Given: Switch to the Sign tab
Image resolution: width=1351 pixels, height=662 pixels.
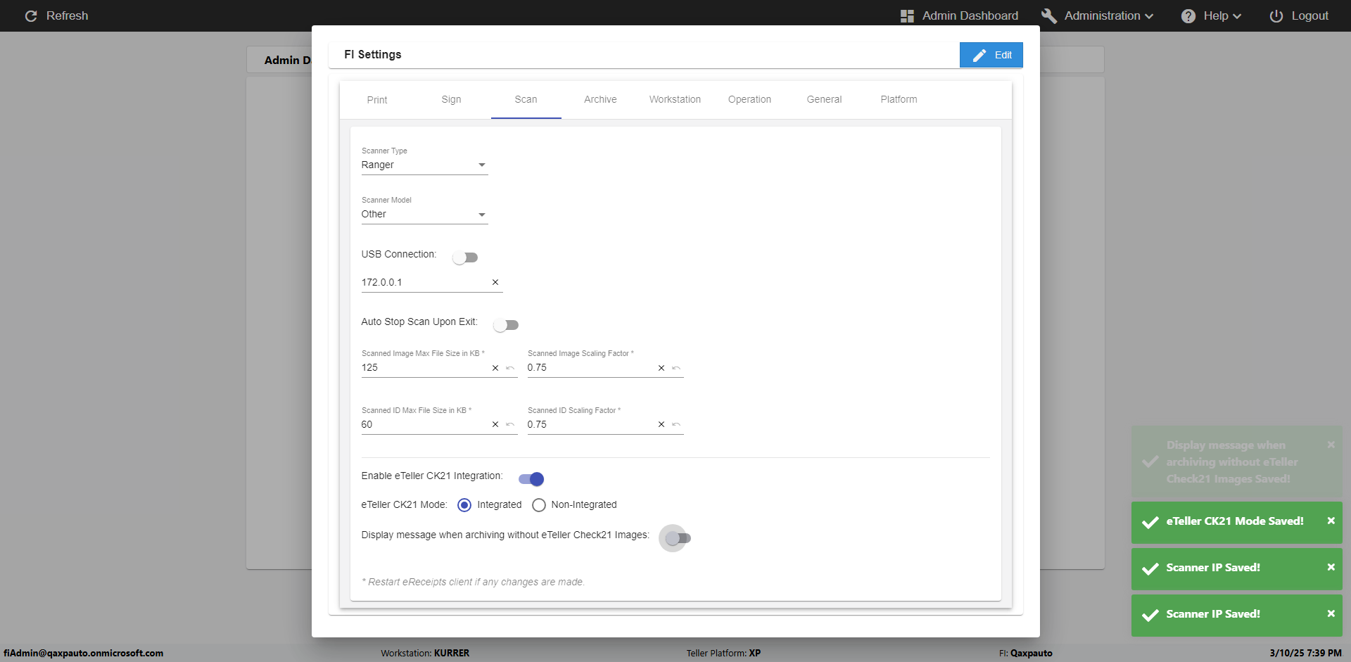Looking at the screenshot, I should coord(452,100).
